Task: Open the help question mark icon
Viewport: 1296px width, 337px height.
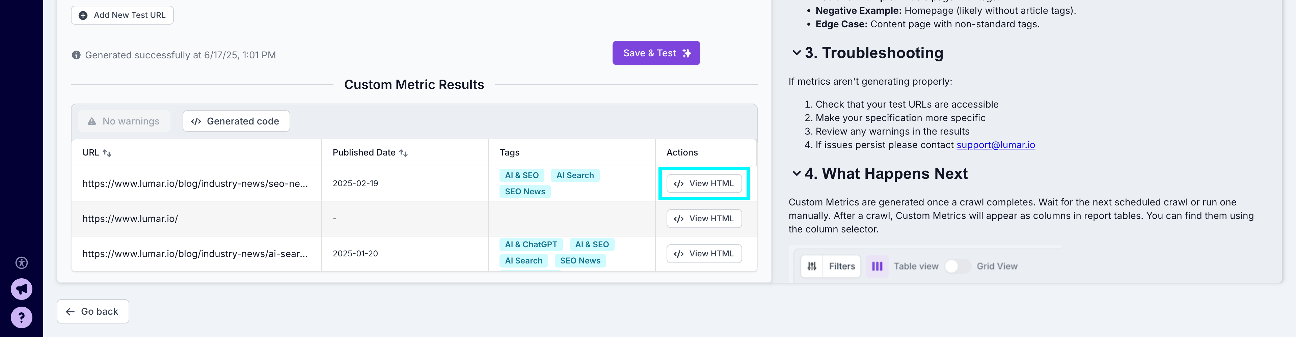Action: coord(22,317)
